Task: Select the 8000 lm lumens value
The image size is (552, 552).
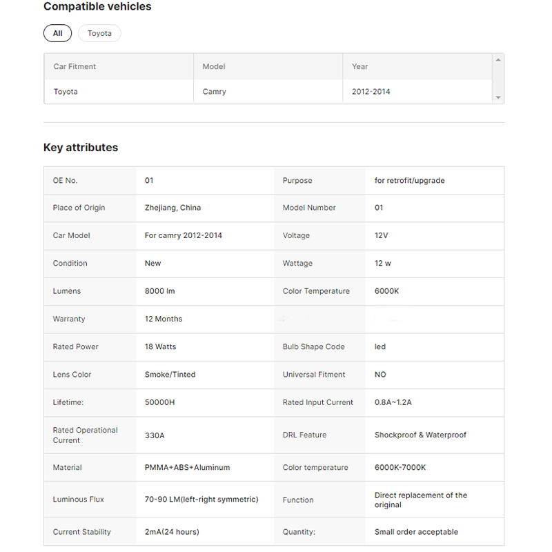Action: (159, 291)
